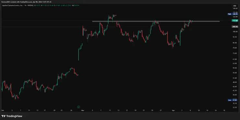Click the High 128.95 price label
This screenshot has height=120, width=240.
tap(233, 14)
